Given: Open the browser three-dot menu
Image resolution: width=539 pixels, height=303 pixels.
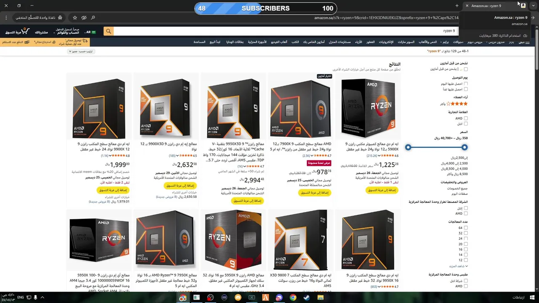Looking at the screenshot, I should [7, 18].
